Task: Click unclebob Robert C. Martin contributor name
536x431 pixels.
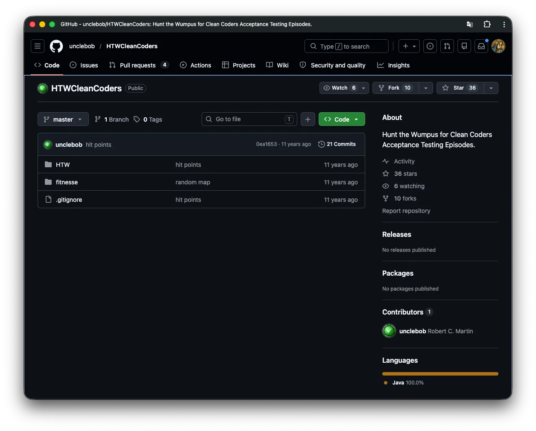Action: coord(436,331)
